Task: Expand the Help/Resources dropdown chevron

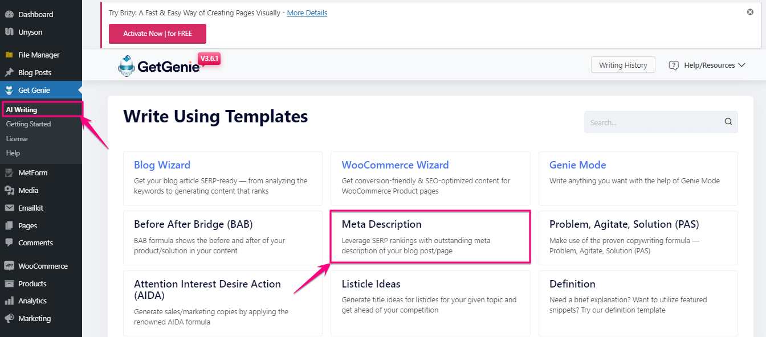Action: [741, 65]
